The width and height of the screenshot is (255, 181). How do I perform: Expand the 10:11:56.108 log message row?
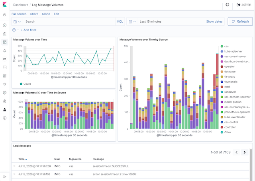pyautogui.click(x=14, y=174)
